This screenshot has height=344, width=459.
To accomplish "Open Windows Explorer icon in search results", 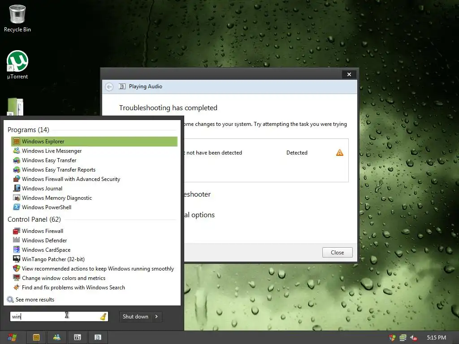I will point(17,142).
